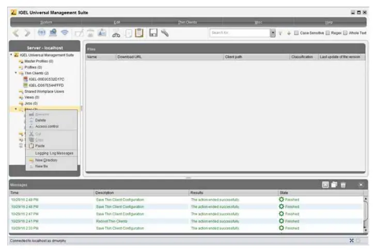374x250 pixels.
Task: Select thin client IGEL-00E0C532D17C
Action: pyautogui.click(x=46, y=79)
